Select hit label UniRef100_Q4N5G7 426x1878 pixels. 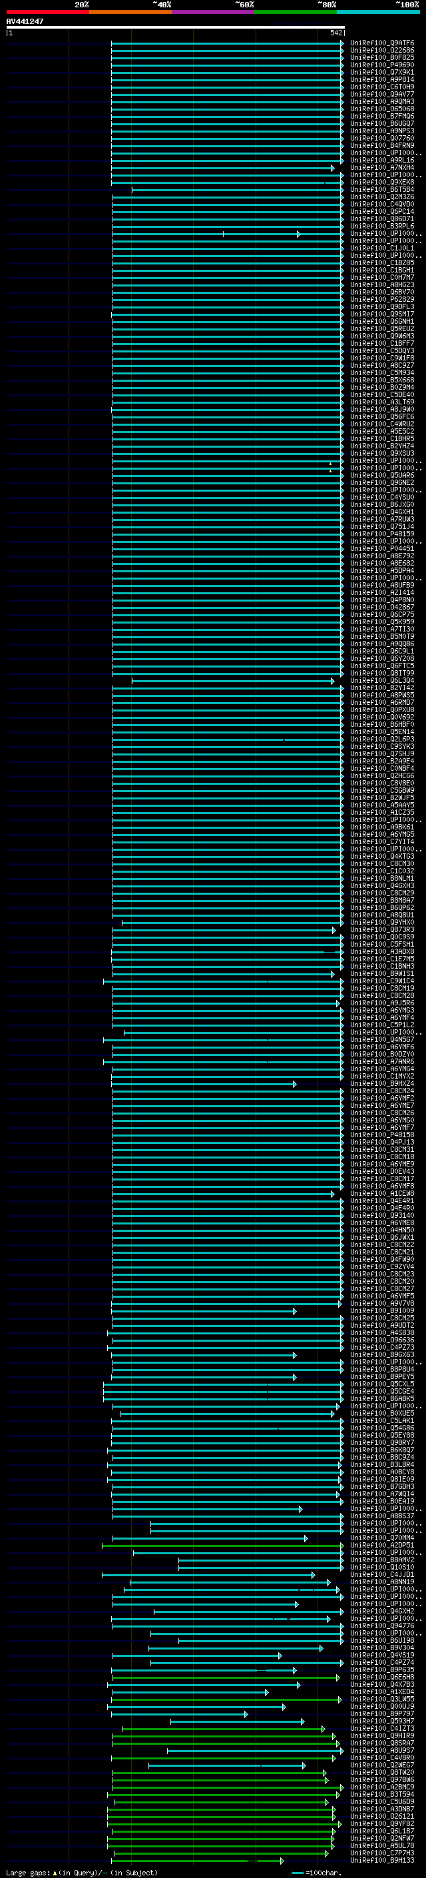[382, 1040]
